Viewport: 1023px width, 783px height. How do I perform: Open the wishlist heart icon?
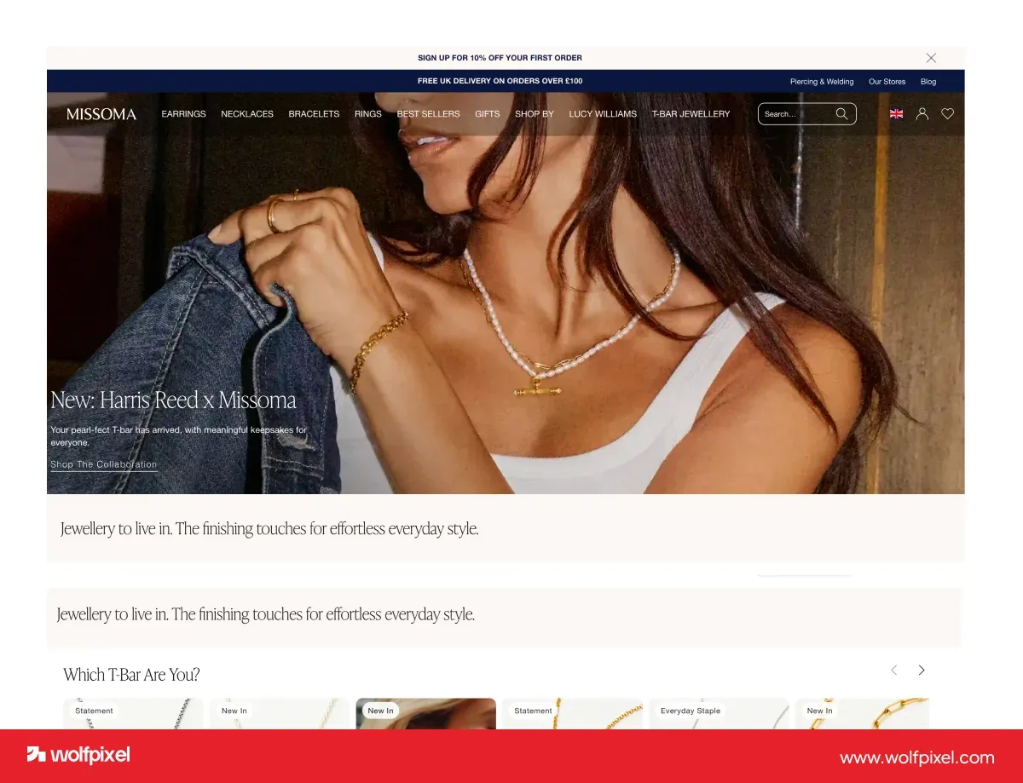click(x=947, y=114)
